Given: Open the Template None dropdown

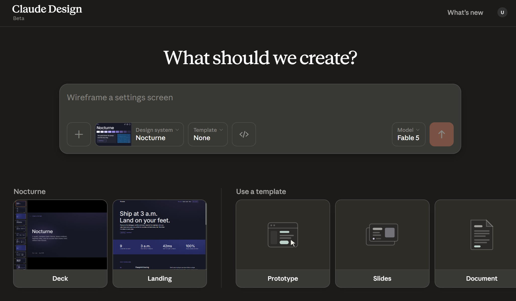Looking at the screenshot, I should 208,134.
